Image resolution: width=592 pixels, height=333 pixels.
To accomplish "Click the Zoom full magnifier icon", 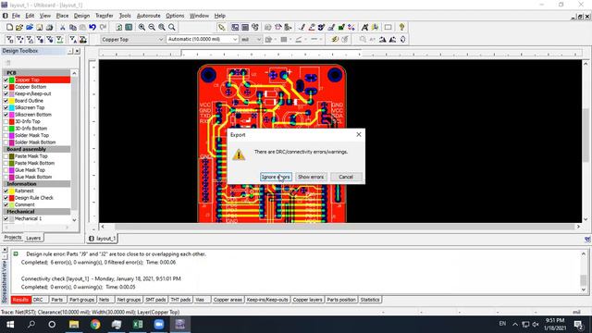I will click(171, 27).
